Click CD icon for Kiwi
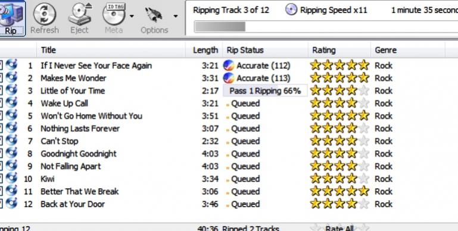This screenshot has width=458, height=231. (11, 178)
